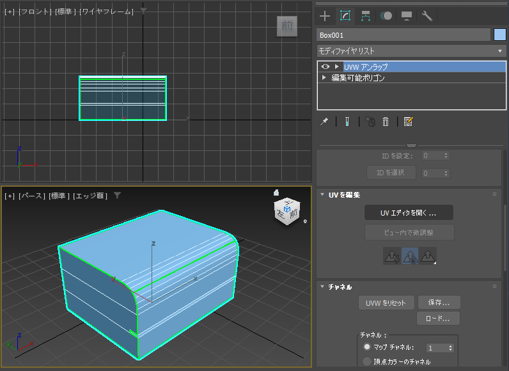Open the Utilities wrench tab
The image size is (509, 371).
427,16
